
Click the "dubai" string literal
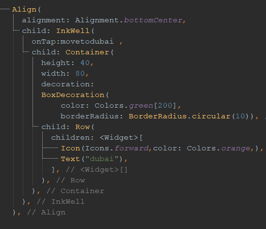(x=102, y=159)
